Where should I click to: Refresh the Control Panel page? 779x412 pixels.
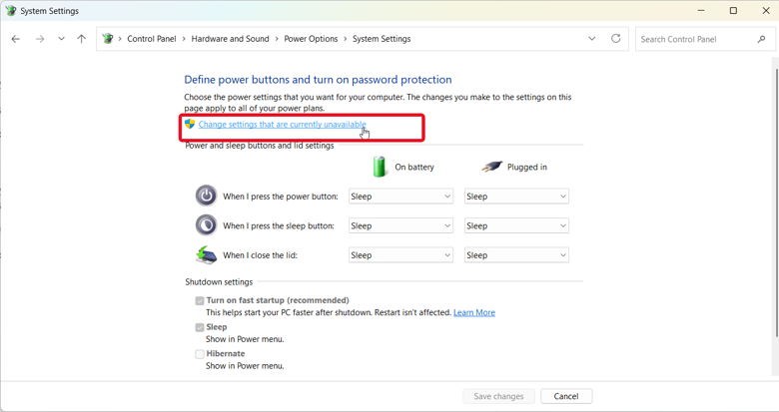point(615,39)
